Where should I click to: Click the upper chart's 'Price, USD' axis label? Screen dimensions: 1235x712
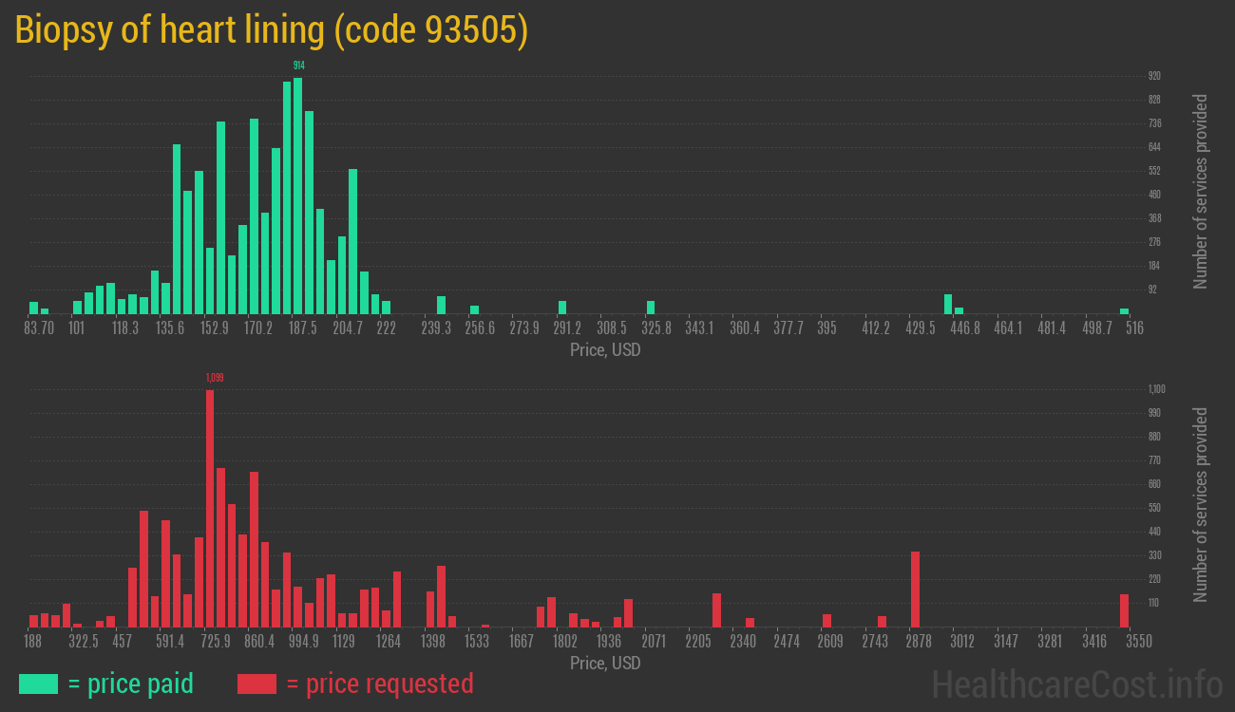pyautogui.click(x=605, y=350)
